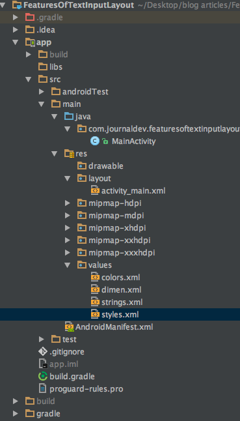This screenshot has height=421, width=240.
Task: Click the drawable folder icon
Action: coord(82,166)
